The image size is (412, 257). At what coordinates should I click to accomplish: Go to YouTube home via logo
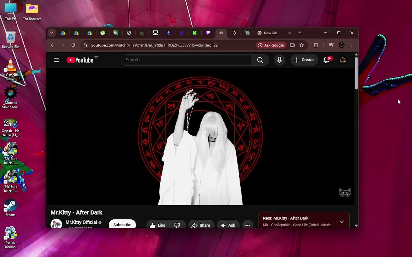80,60
